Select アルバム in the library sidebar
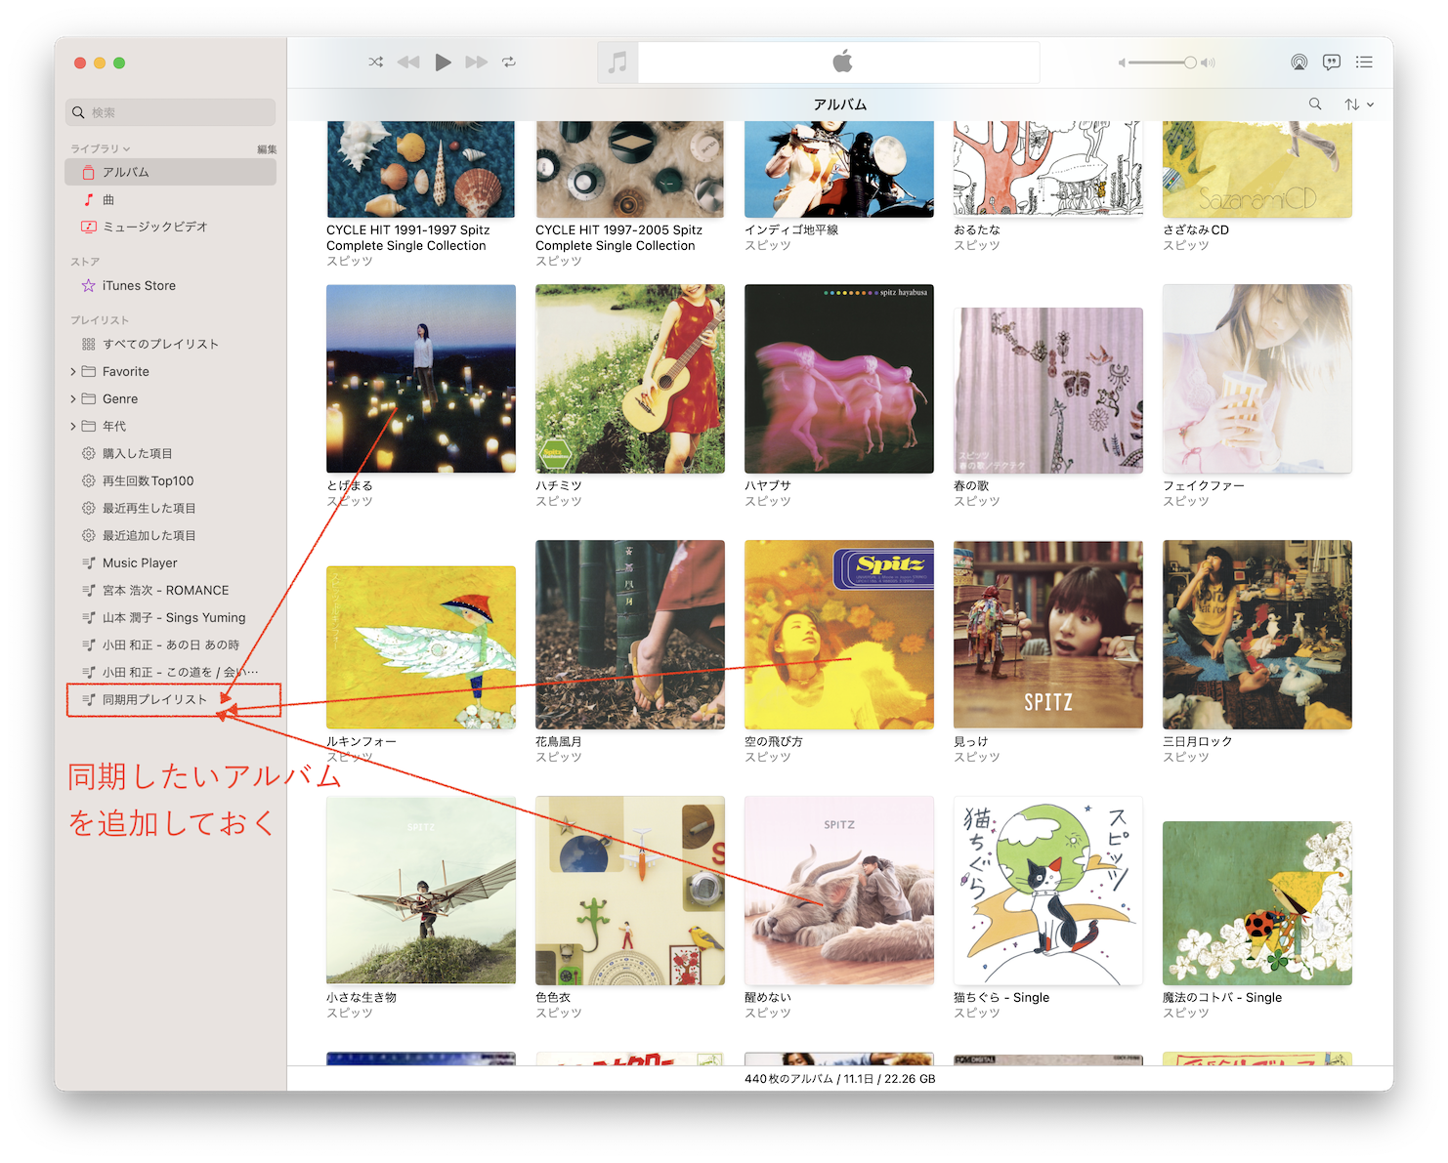Viewport: 1448px width, 1163px height. (x=171, y=173)
